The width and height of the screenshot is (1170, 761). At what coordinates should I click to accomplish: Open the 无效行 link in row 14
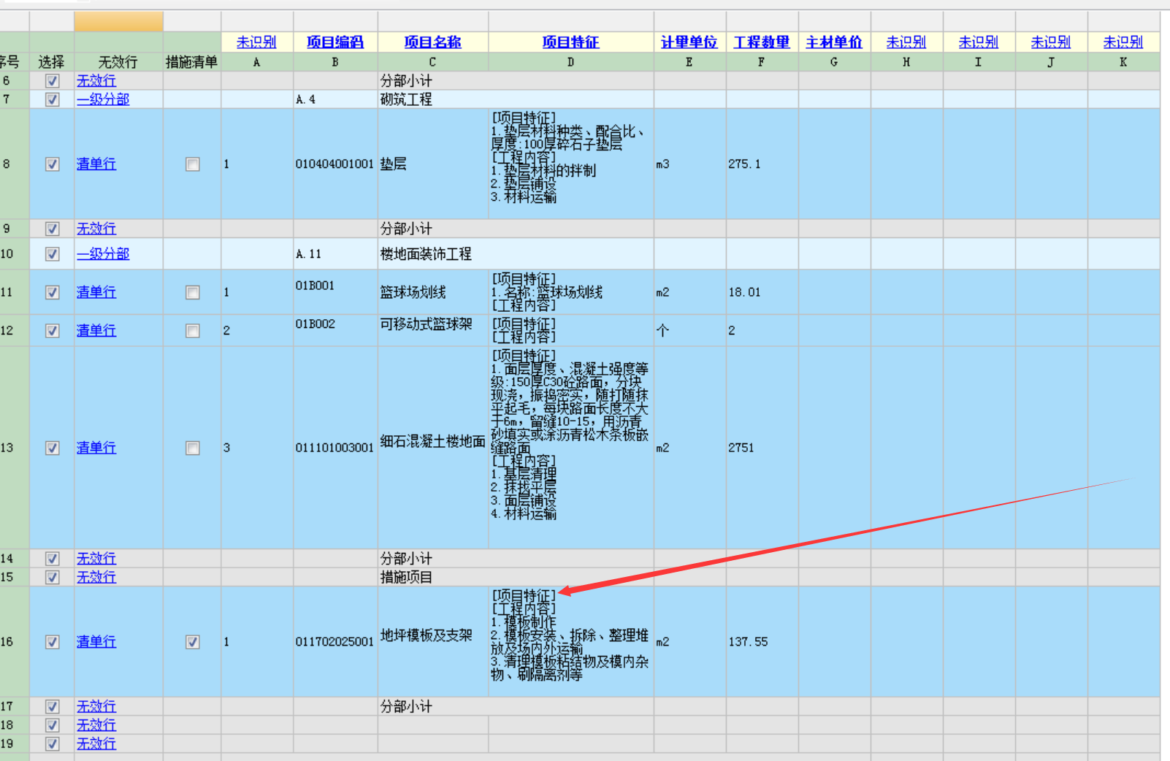(96, 559)
